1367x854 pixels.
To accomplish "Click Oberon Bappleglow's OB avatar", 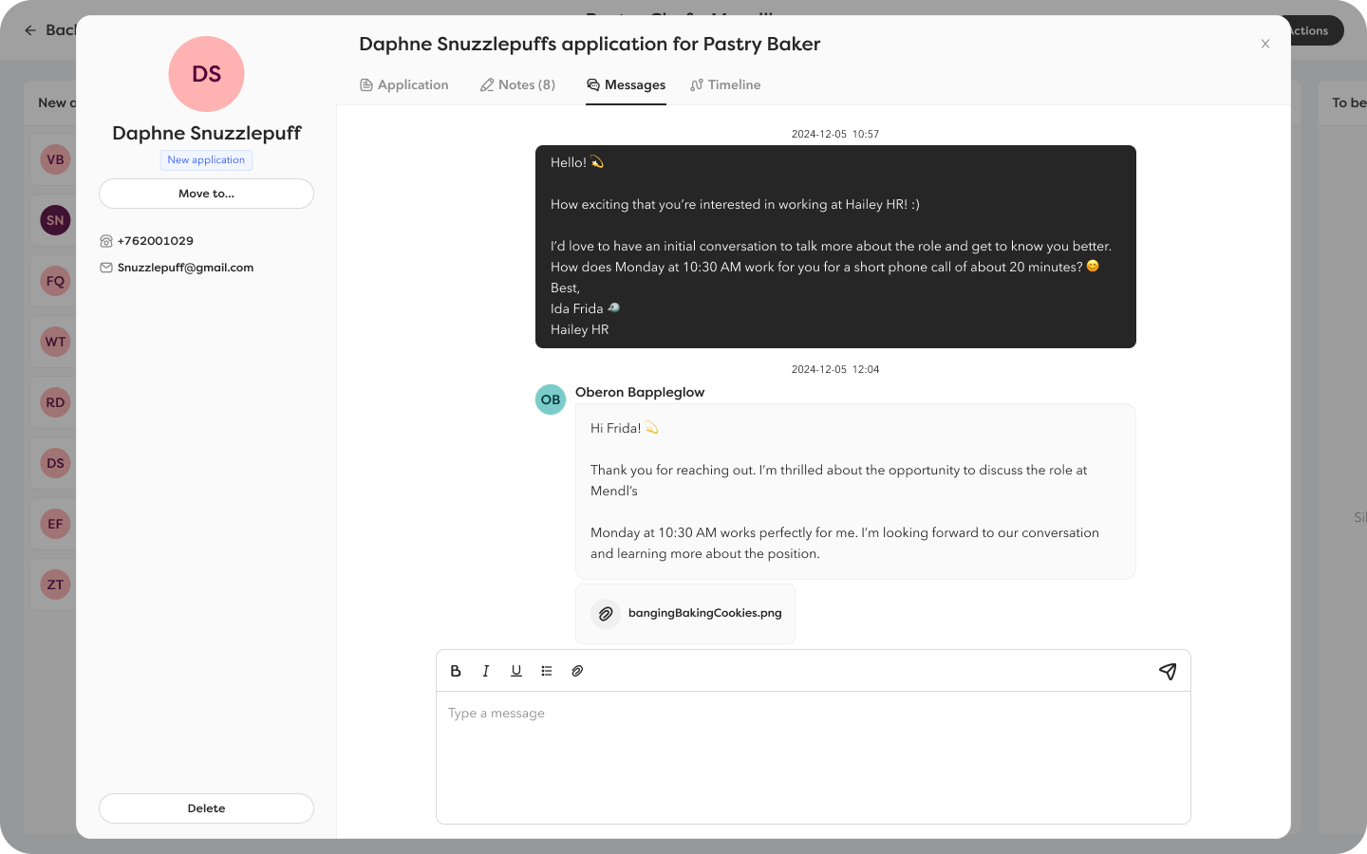I will pyautogui.click(x=551, y=399).
